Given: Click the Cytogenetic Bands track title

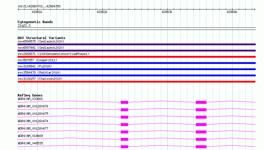Looking at the screenshot, I should [x=35, y=22].
